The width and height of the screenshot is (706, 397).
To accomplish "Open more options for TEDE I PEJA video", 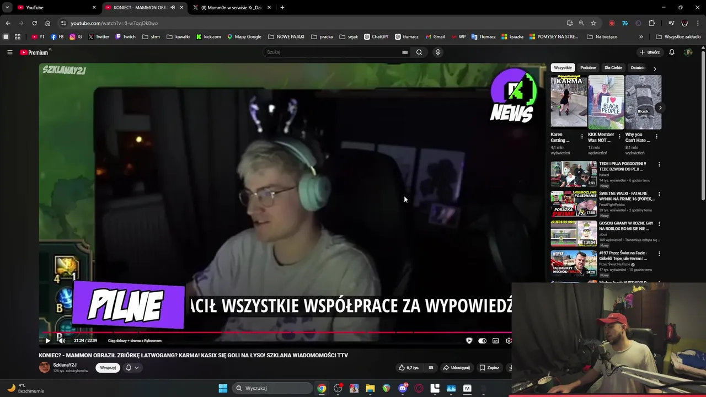I will (x=659, y=164).
